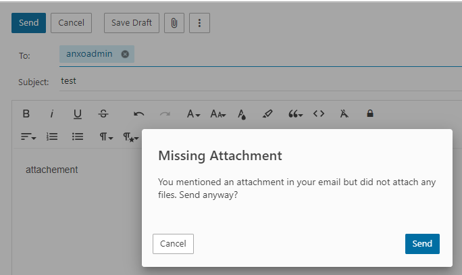Open the text color droplet picker
The image size is (462, 275).
[242, 114]
